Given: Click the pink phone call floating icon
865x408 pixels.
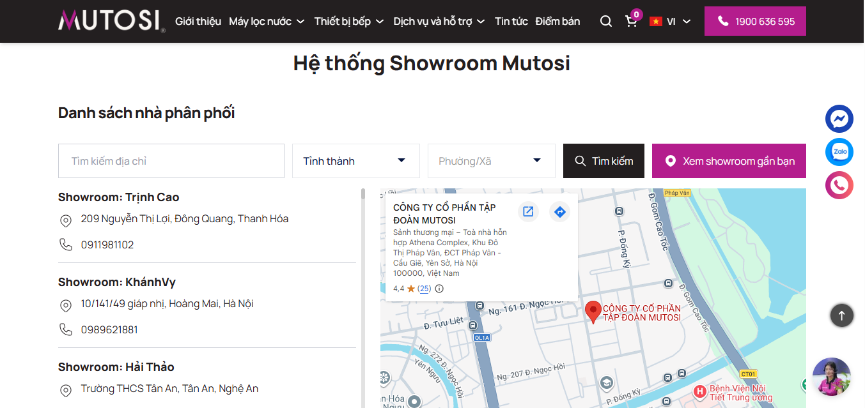Looking at the screenshot, I should [839, 185].
